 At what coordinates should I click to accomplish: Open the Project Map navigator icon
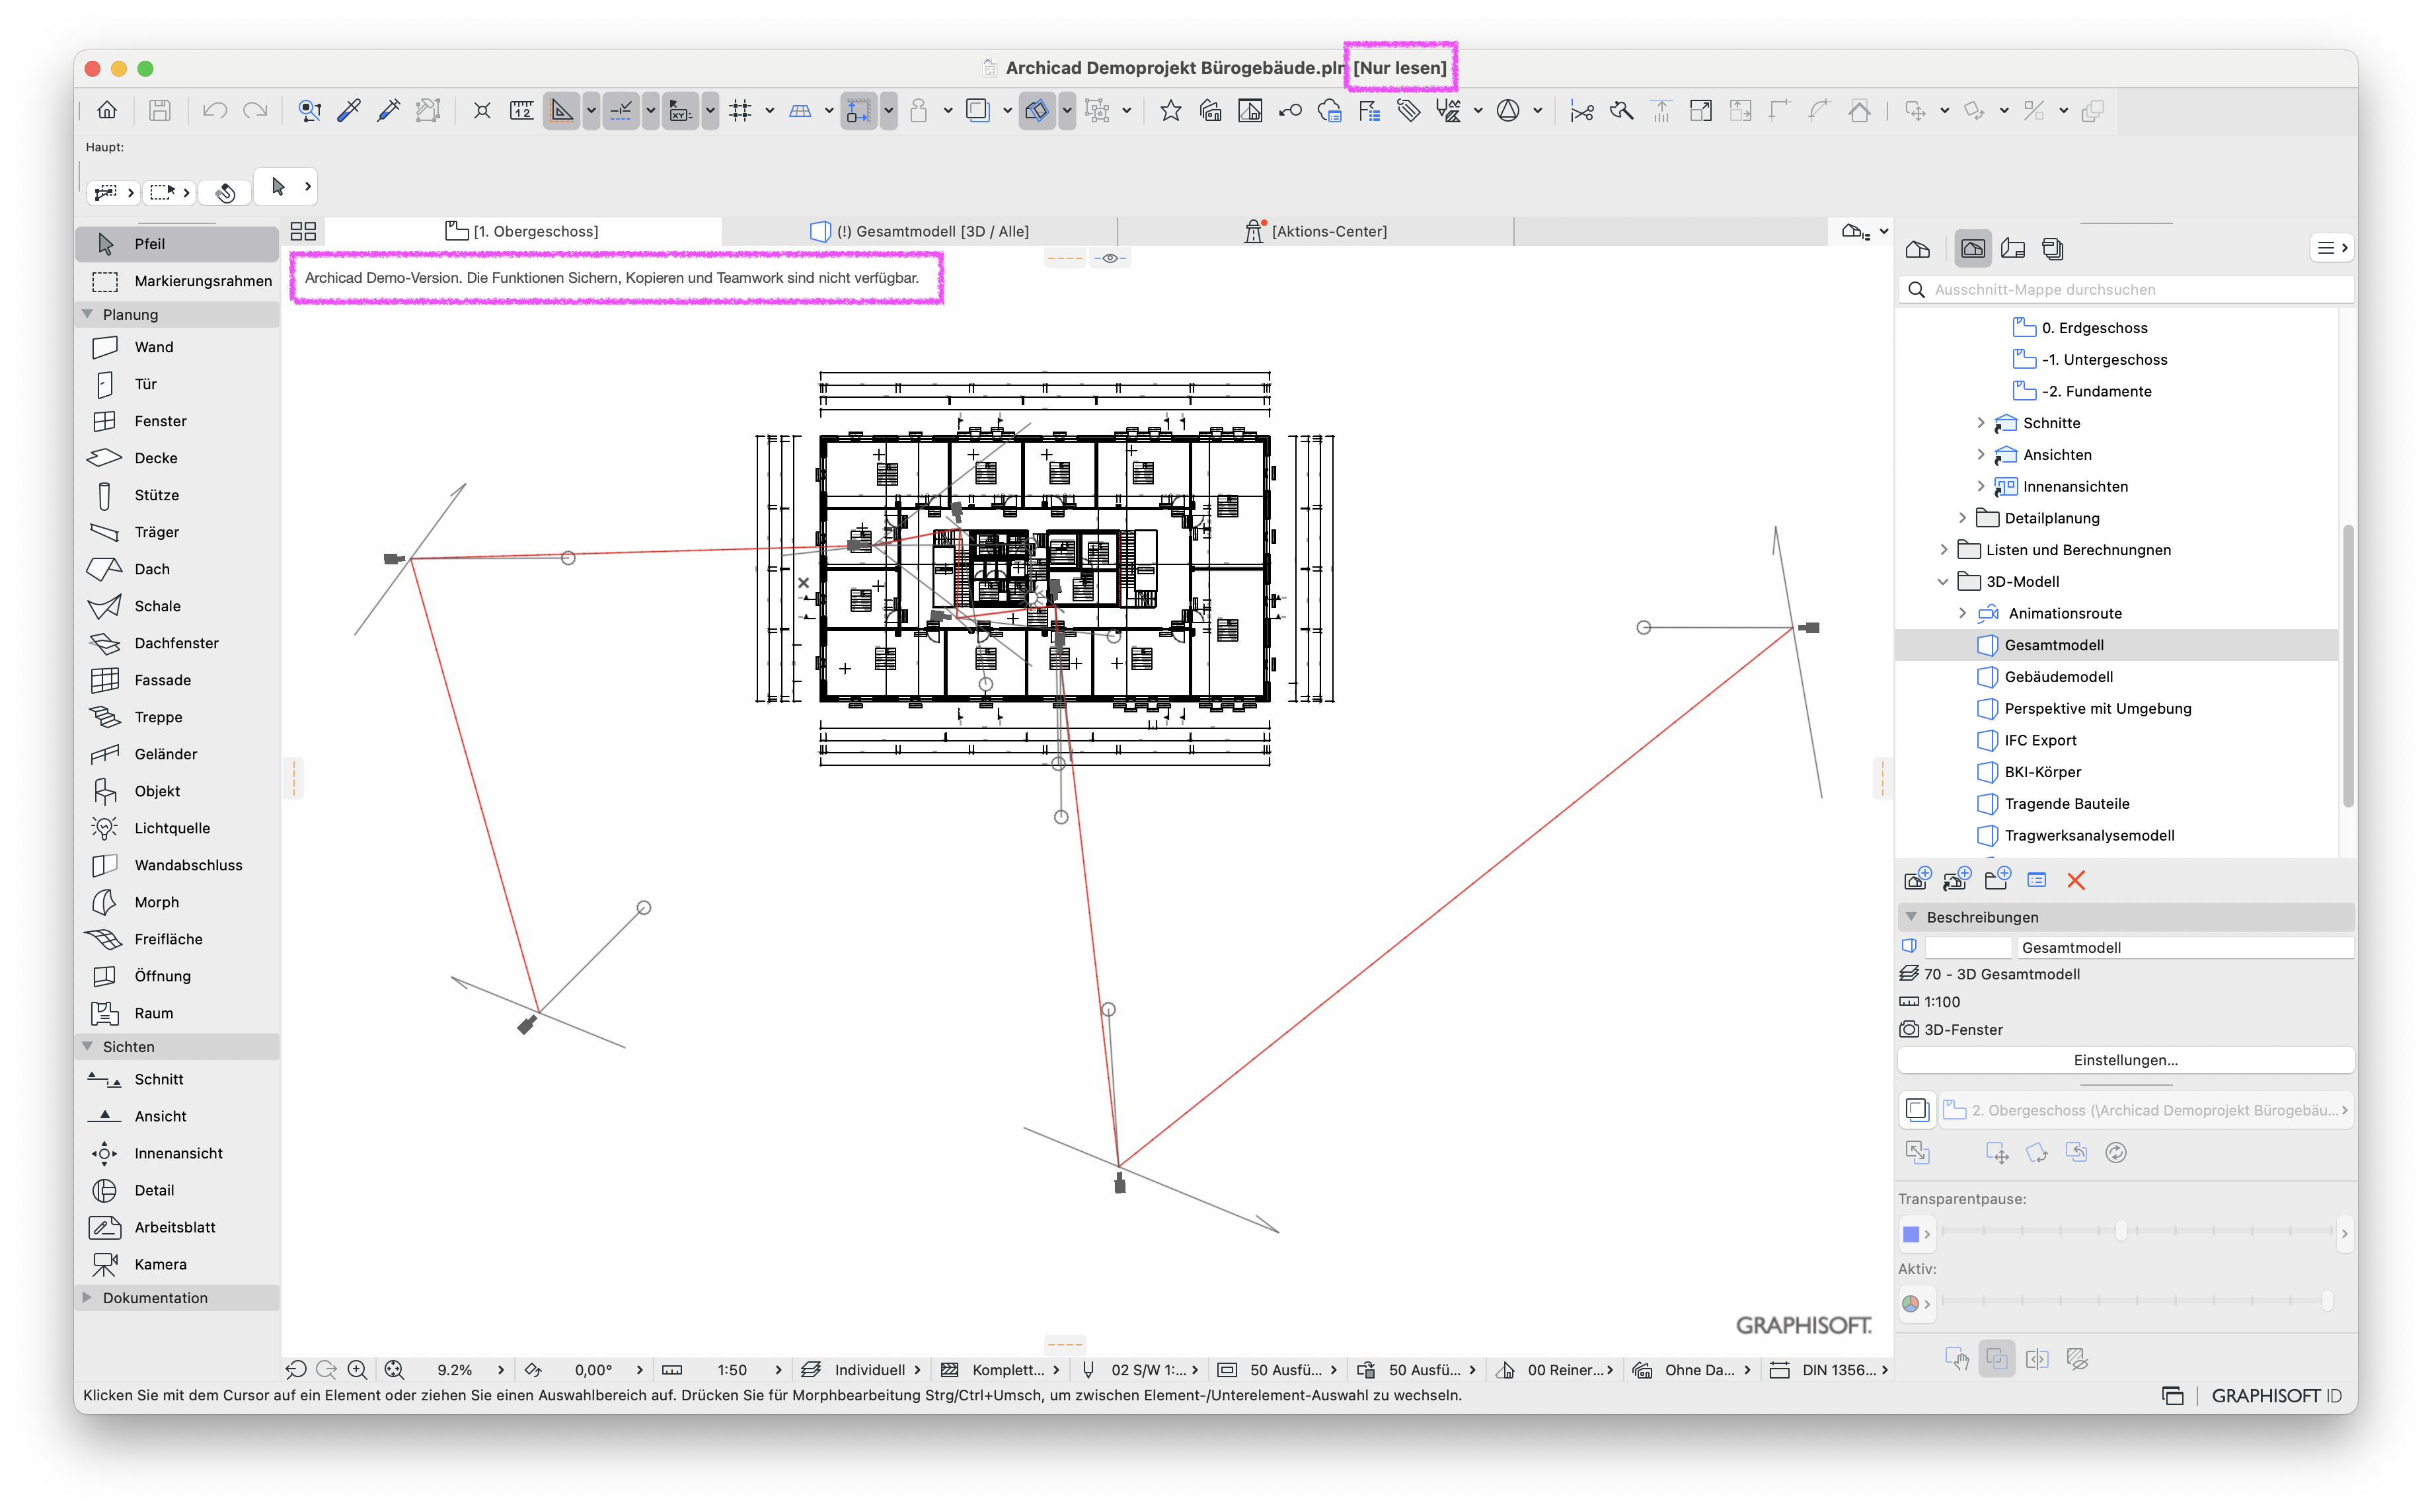point(1918,249)
